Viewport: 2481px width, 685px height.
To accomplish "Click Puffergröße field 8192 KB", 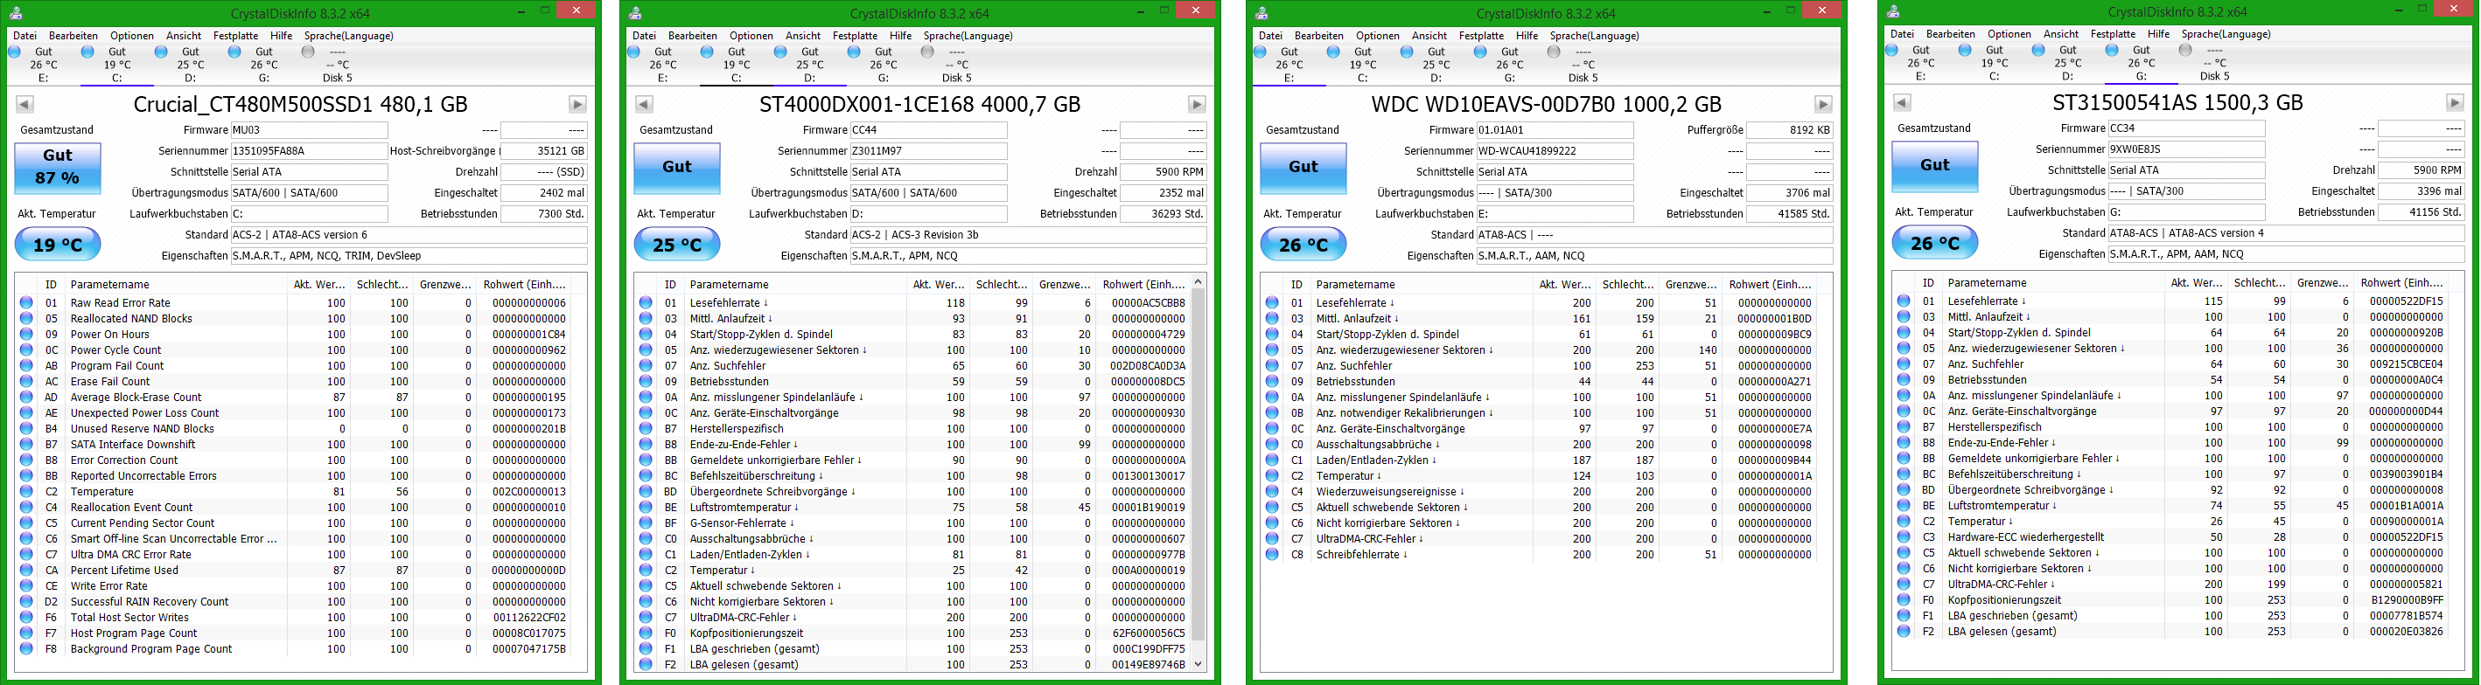I will tap(1790, 130).
